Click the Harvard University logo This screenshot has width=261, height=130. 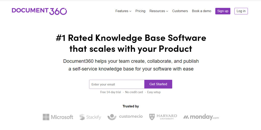pyautogui.click(x=163, y=117)
